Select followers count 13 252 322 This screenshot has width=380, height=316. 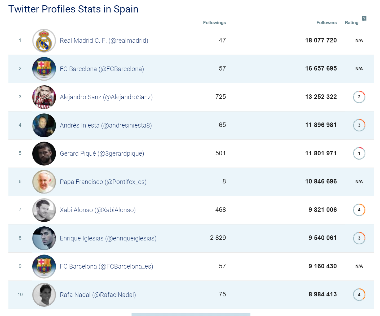click(321, 97)
